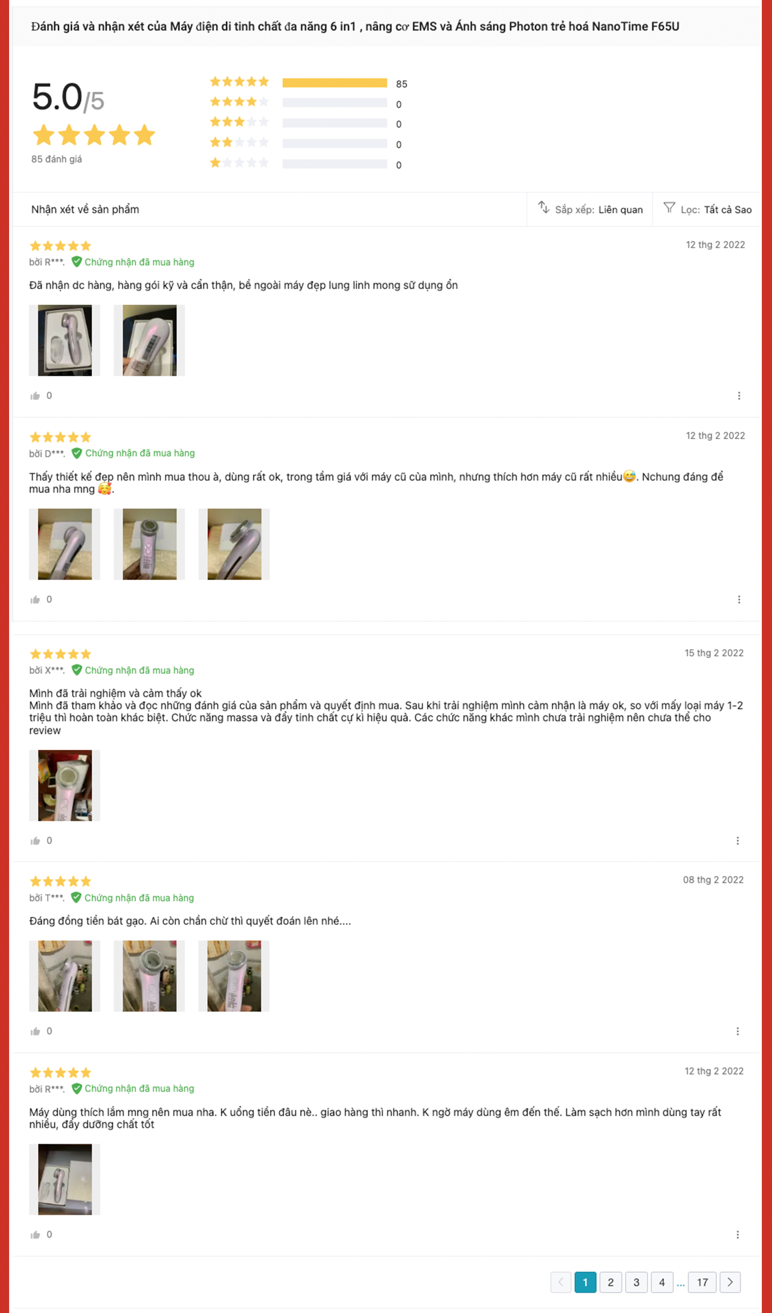Like the last review dated 12 thg 2
Image resolution: width=772 pixels, height=1313 pixels.
click(x=35, y=1235)
